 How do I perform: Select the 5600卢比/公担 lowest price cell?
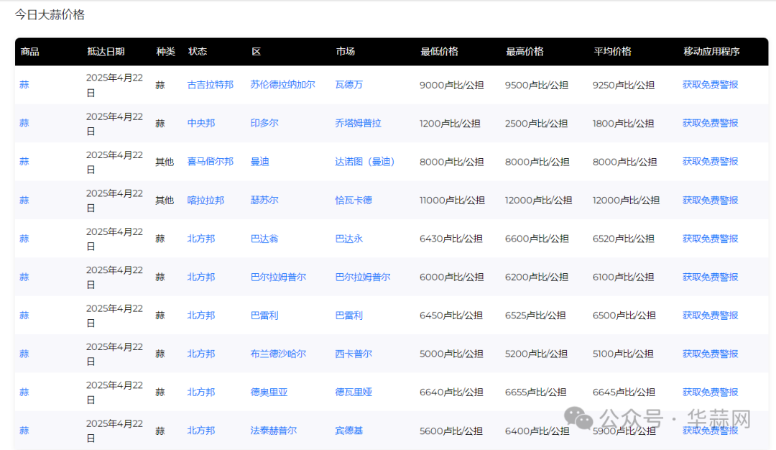(451, 431)
